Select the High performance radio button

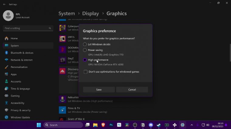[85, 60]
